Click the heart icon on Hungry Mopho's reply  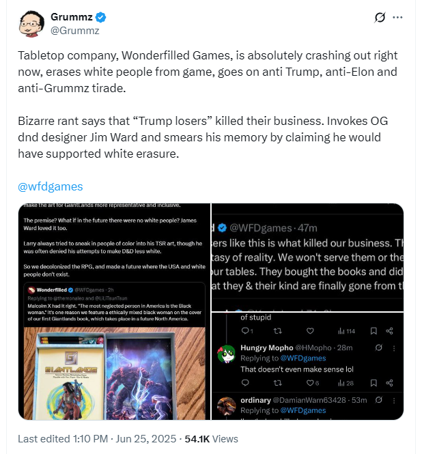coord(310,383)
